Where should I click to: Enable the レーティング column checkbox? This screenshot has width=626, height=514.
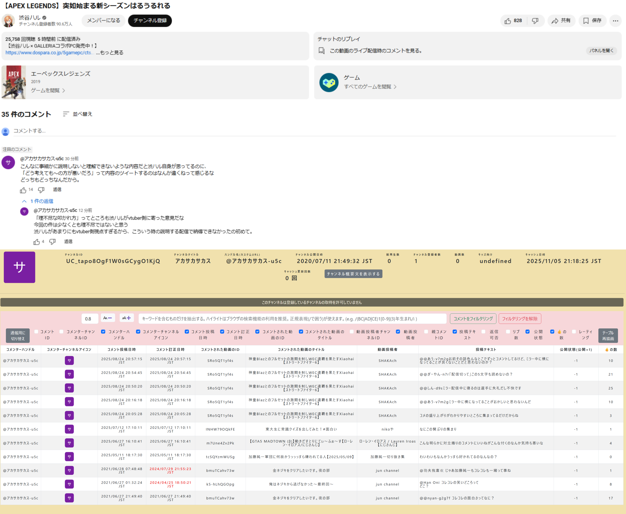pos(574,332)
